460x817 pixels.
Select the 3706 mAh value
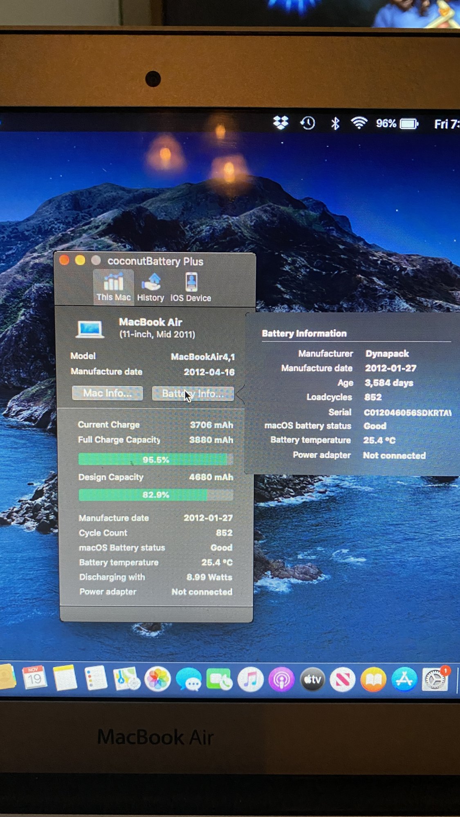[211, 425]
